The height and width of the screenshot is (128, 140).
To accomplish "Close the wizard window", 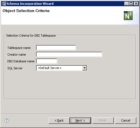I will coord(136,4).
